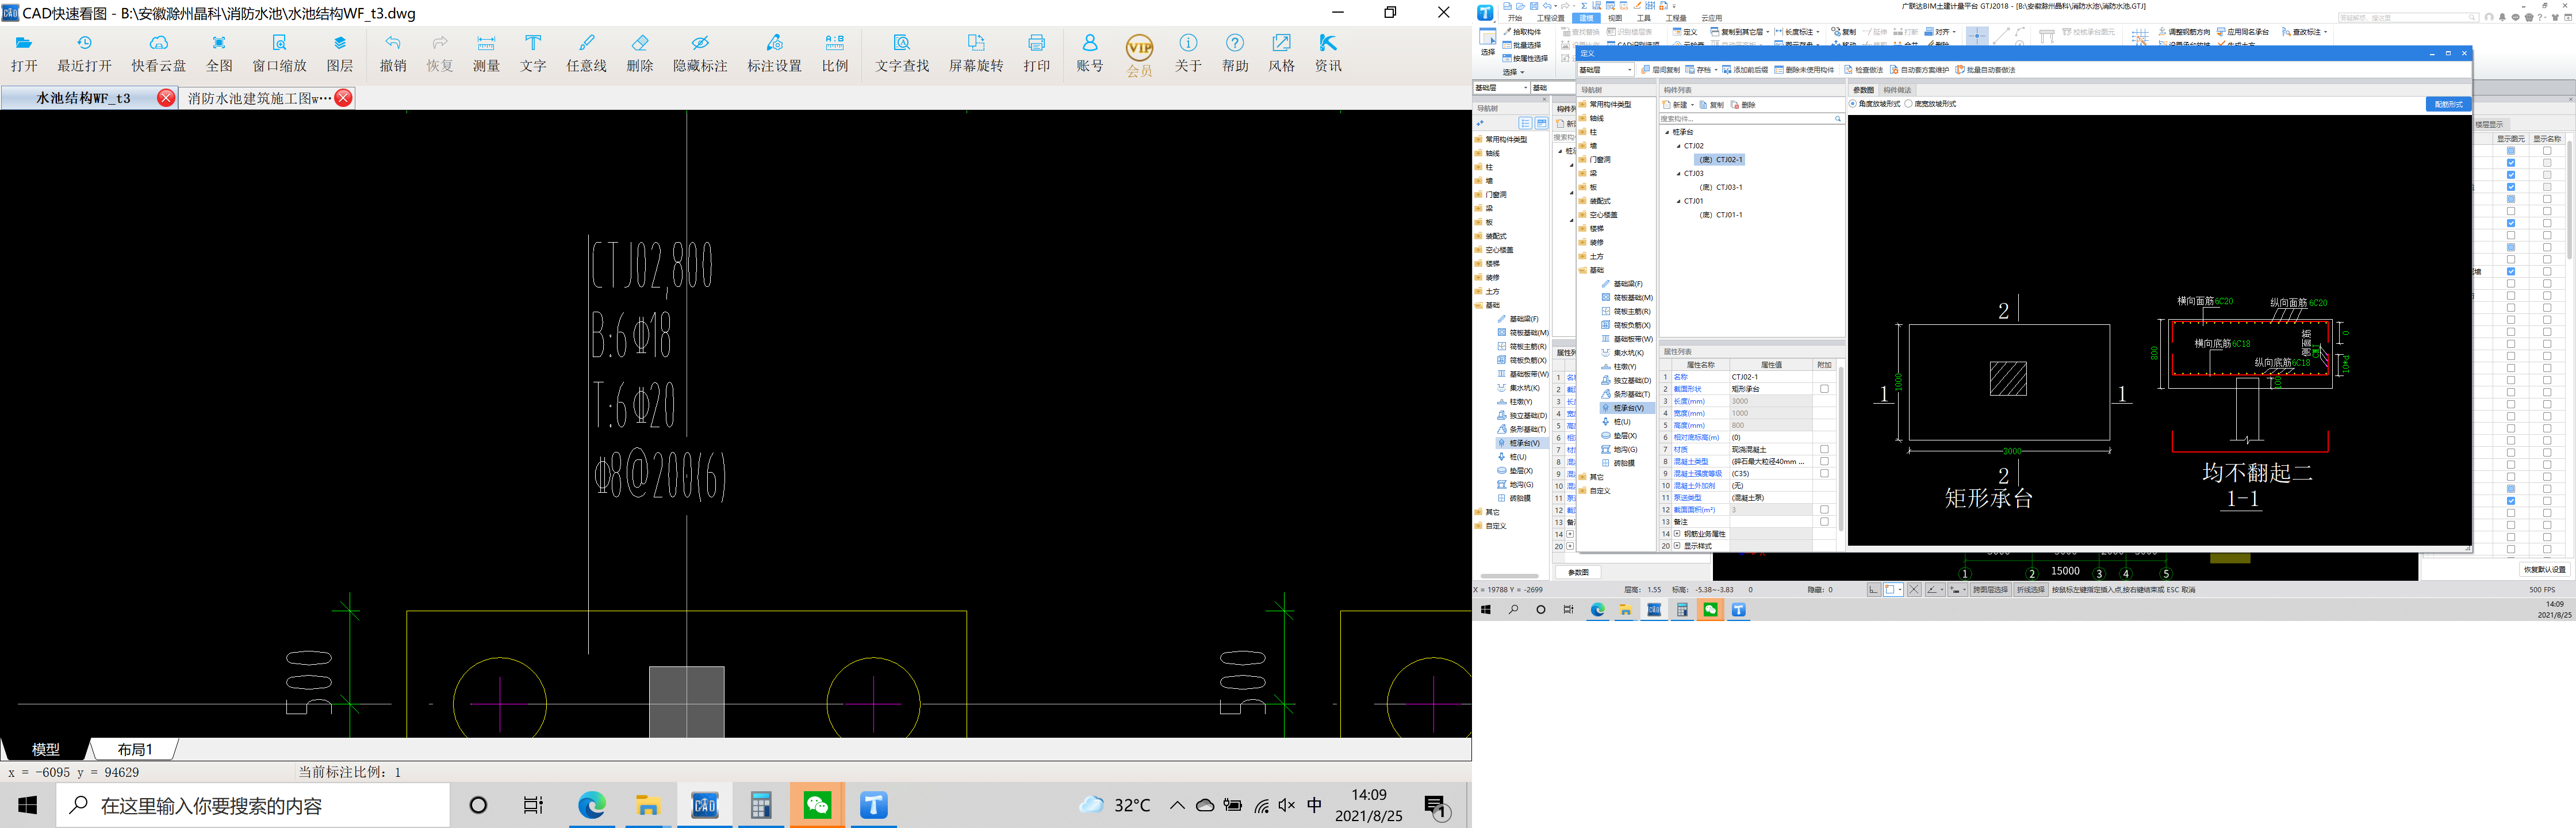The height and width of the screenshot is (828, 2576).
Task: Activate the 窗口缩放 window zoom tool
Action: coord(279,53)
